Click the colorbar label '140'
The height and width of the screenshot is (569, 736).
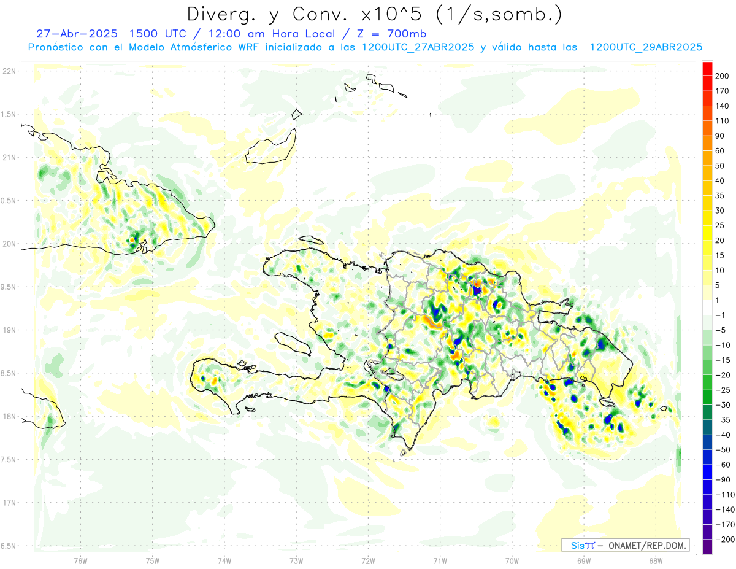[722, 106]
